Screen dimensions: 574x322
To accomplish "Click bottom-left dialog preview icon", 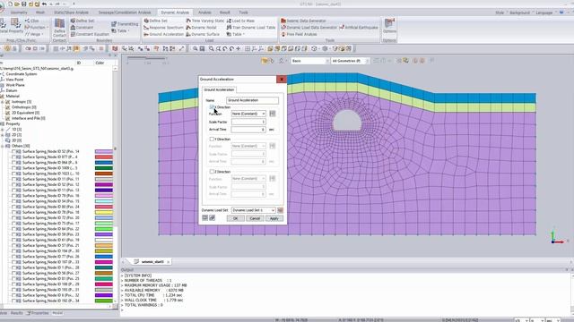I will [x=205, y=218].
